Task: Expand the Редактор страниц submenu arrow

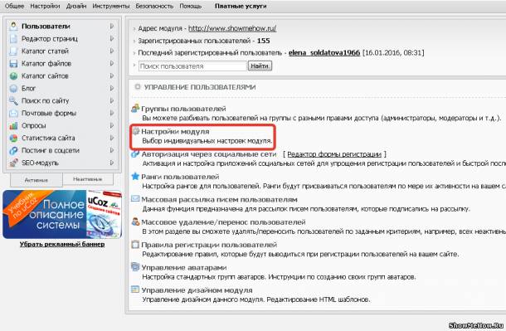Action: 112,39
